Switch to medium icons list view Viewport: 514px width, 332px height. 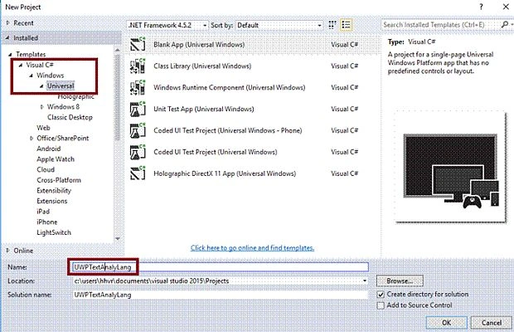347,25
